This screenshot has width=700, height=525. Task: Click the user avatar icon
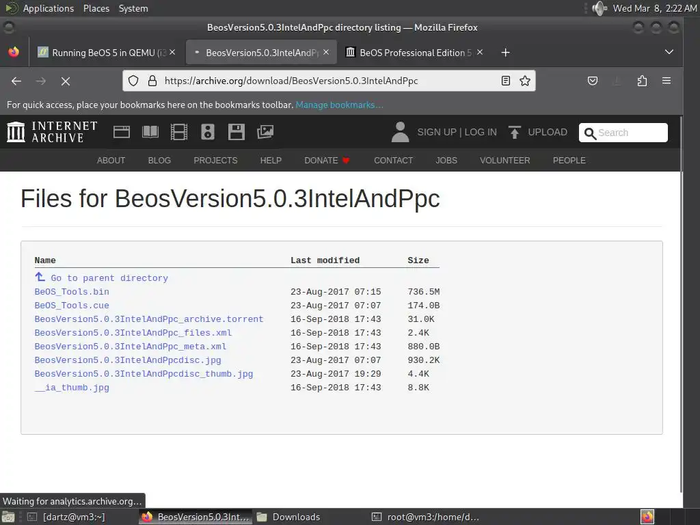tap(400, 132)
